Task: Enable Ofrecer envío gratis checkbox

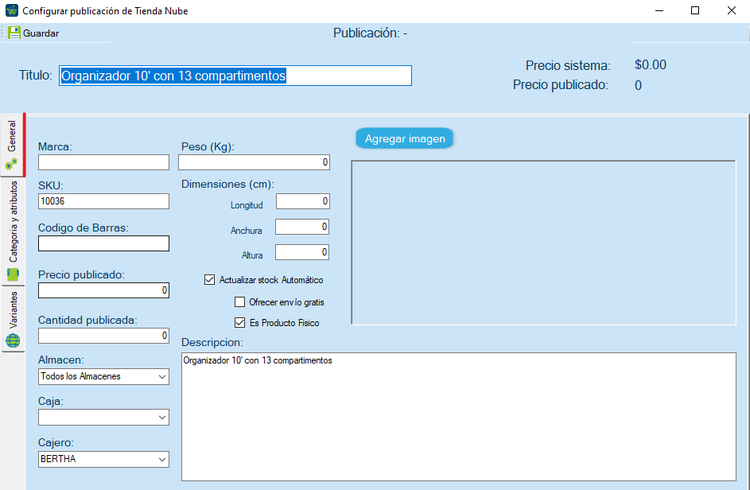Action: click(239, 302)
